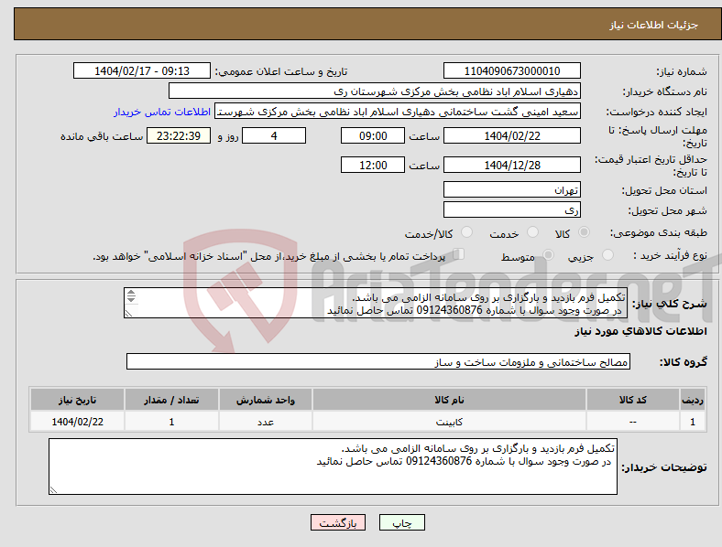Viewport: 722px width, 547px height.
Task: Toggle the اسناد خزانه اسلامی payment checkbox
Action: coord(459,253)
